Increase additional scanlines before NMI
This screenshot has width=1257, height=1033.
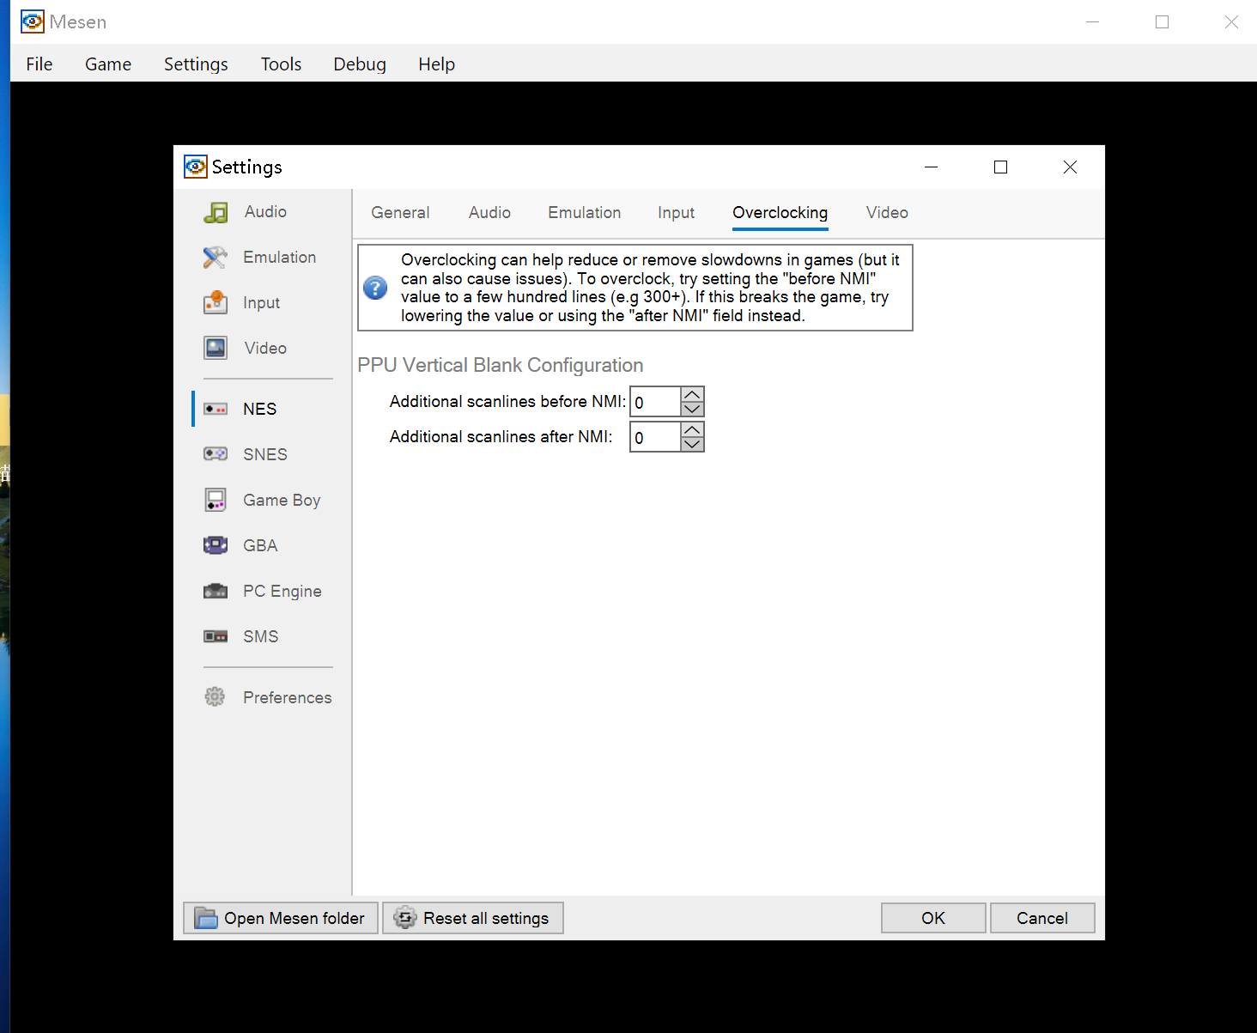tap(692, 395)
